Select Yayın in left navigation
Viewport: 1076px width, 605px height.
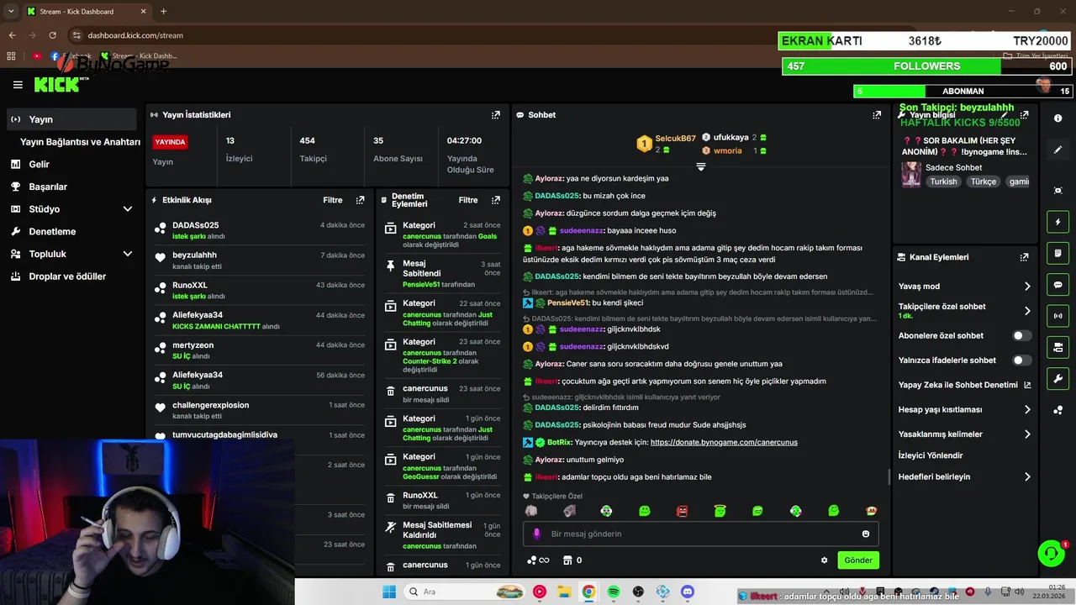[x=71, y=119]
